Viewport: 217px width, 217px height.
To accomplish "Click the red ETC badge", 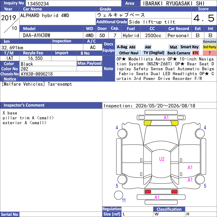I will tap(196, 53).
